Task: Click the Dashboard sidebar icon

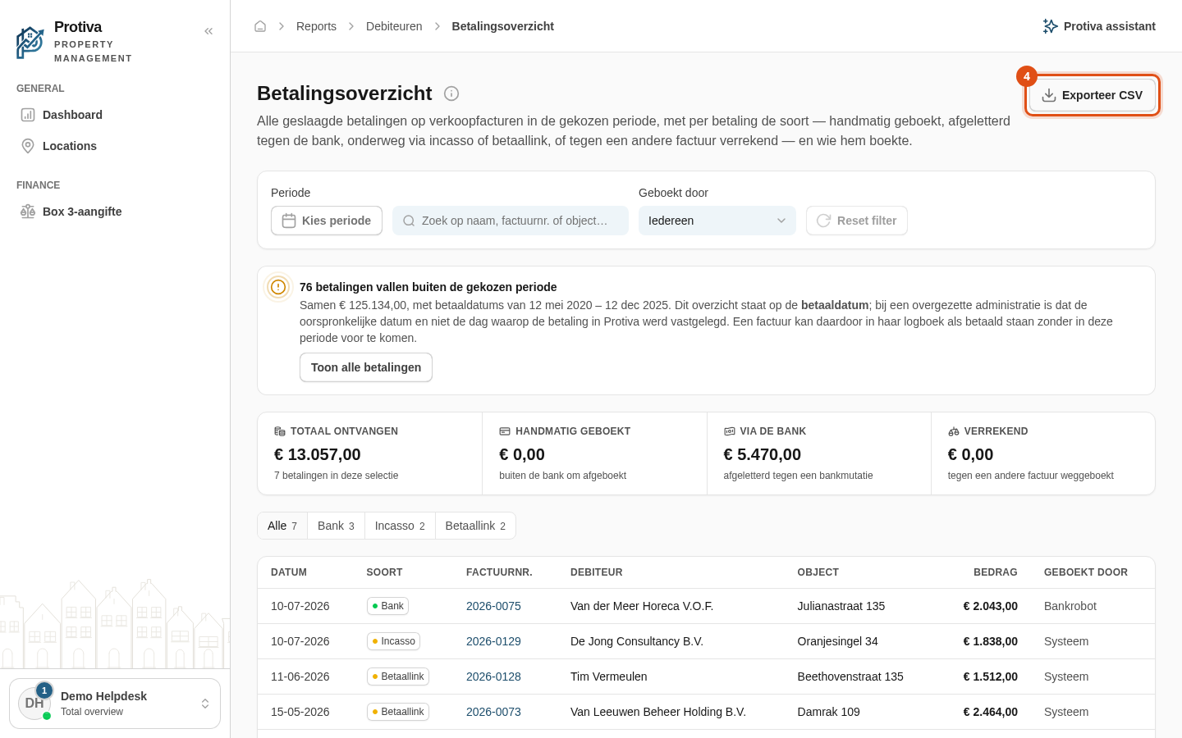Action: 28,115
